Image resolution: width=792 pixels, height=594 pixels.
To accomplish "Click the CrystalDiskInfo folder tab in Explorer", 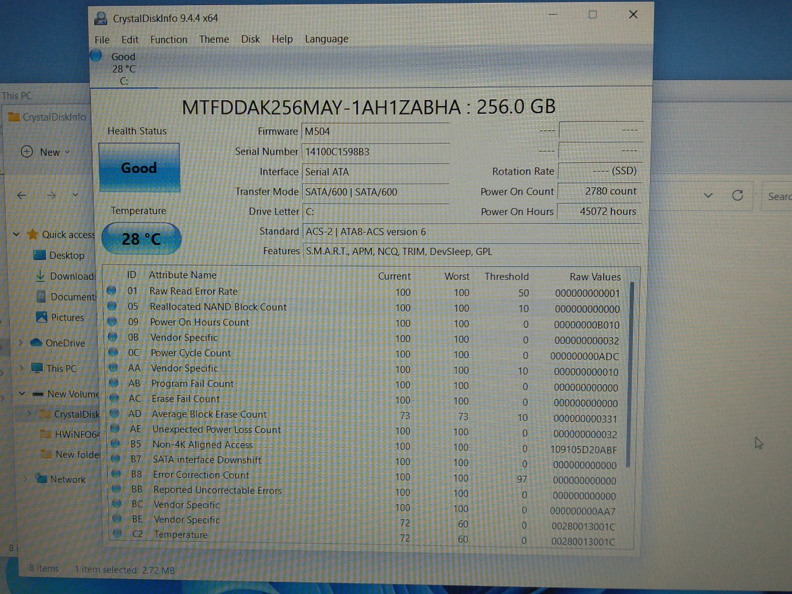I will pyautogui.click(x=48, y=117).
